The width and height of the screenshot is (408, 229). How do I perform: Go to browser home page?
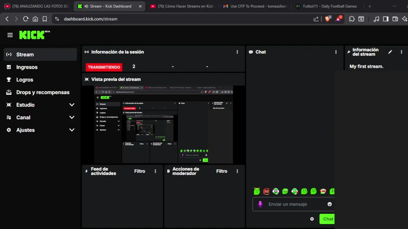coord(35,19)
